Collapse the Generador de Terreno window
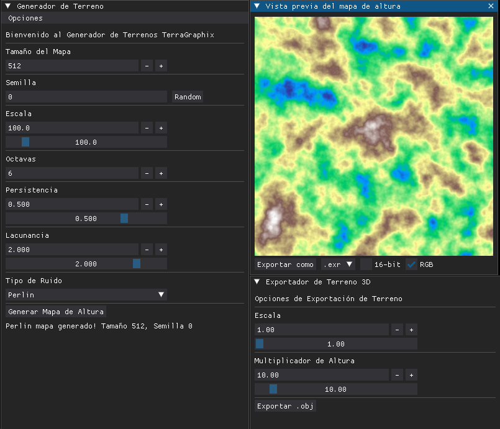The width and height of the screenshot is (500, 429). pyautogui.click(x=8, y=6)
